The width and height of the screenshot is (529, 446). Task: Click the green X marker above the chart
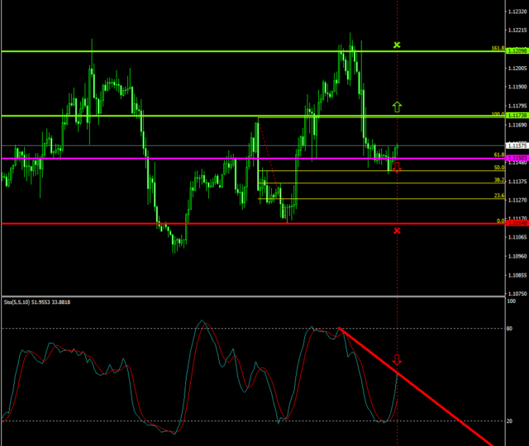point(397,45)
